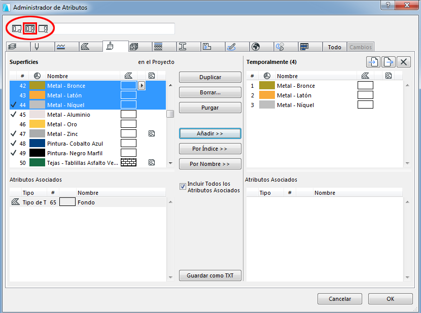Viewport: 421px width, 313px height.
Task: Export temporary list to file
Action: [389, 62]
